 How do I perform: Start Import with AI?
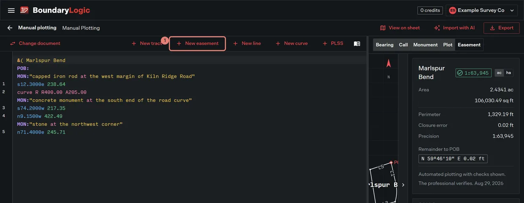click(x=454, y=28)
